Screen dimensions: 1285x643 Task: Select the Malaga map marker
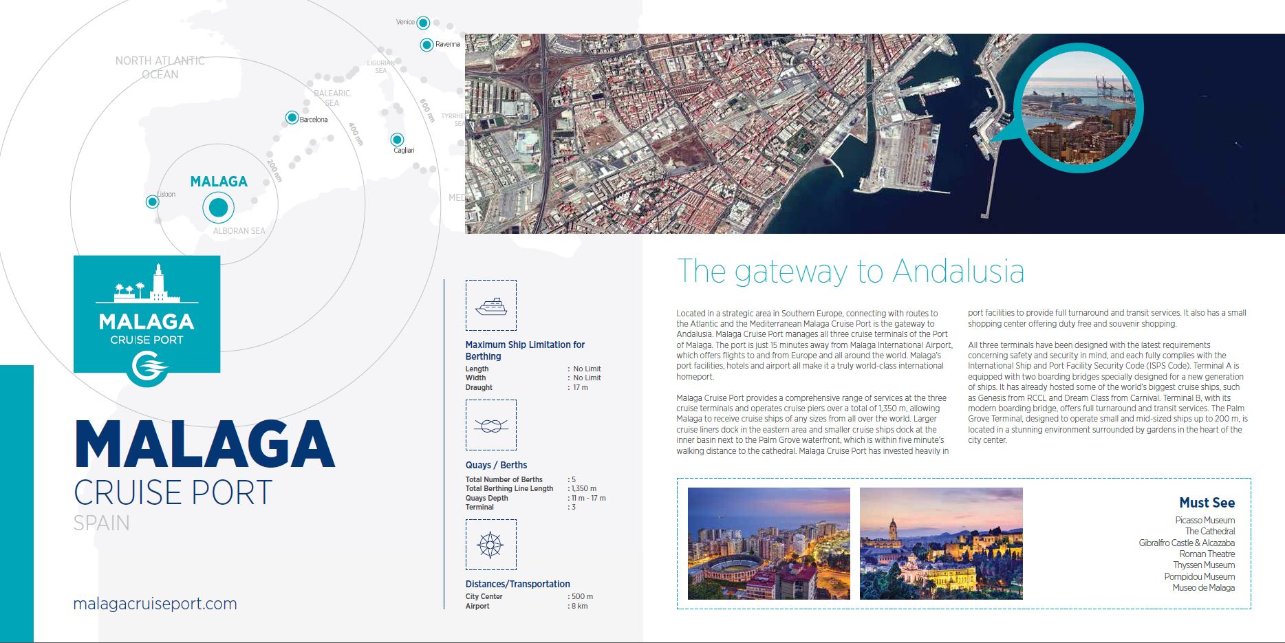(x=218, y=207)
